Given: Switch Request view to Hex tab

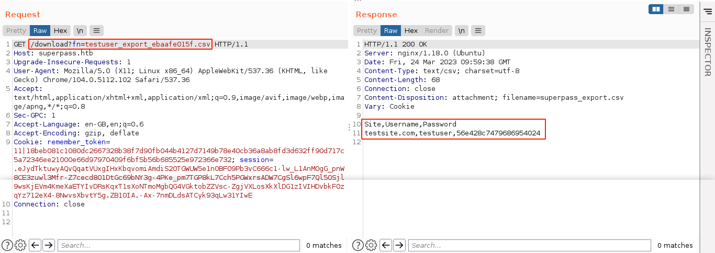Looking at the screenshot, I should tap(60, 31).
